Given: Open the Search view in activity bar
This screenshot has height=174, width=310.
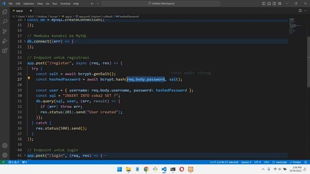Looking at the screenshot, I should pos(5,21).
